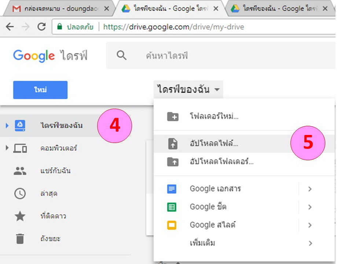Open ล่าสุด in the sidebar

click(x=65, y=194)
